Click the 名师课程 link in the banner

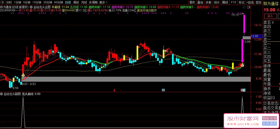click(x=269, y=123)
